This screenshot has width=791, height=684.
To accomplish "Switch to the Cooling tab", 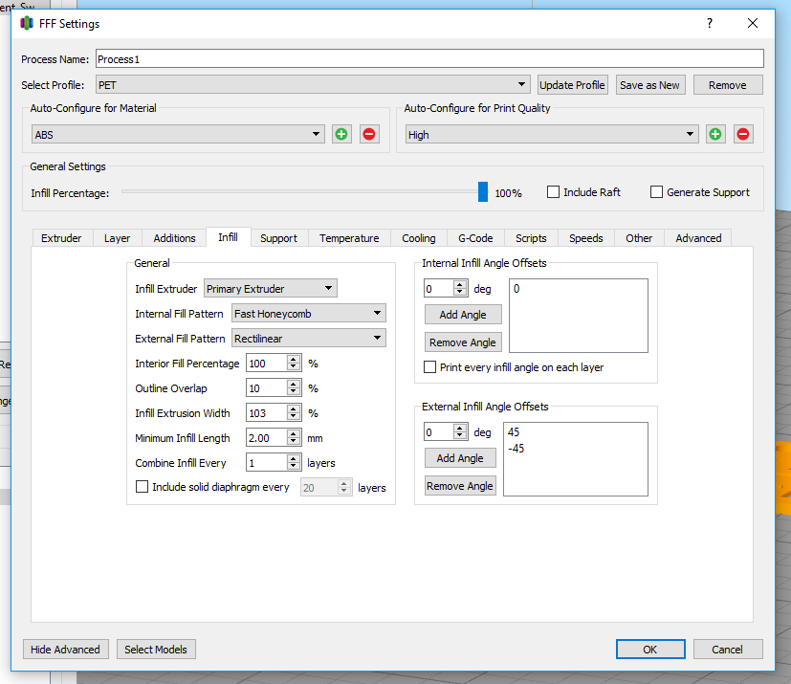I will pos(419,238).
